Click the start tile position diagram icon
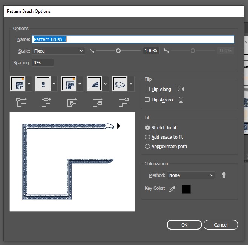 97,102
